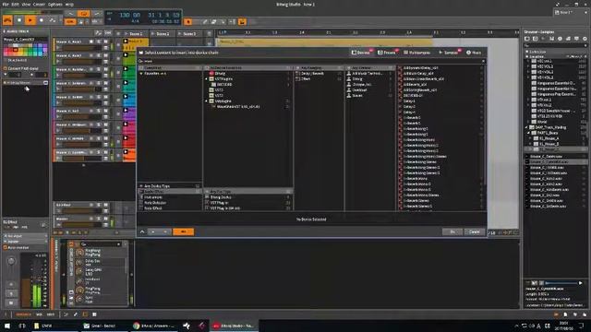Open the Create menu
The image size is (591, 332).
(39, 4)
